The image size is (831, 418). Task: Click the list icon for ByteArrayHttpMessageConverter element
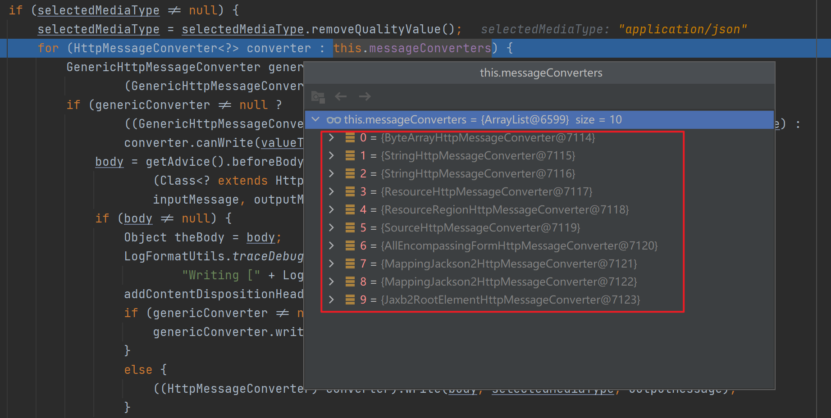(350, 138)
